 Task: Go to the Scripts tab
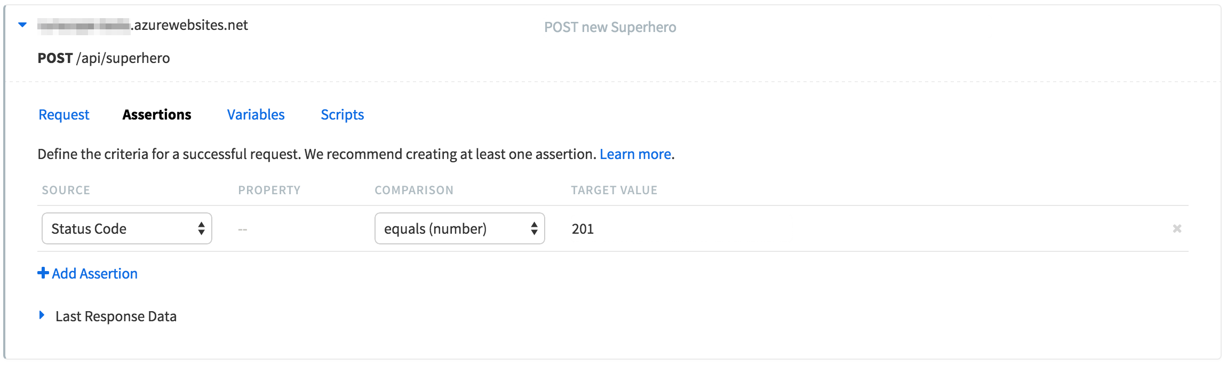click(342, 115)
